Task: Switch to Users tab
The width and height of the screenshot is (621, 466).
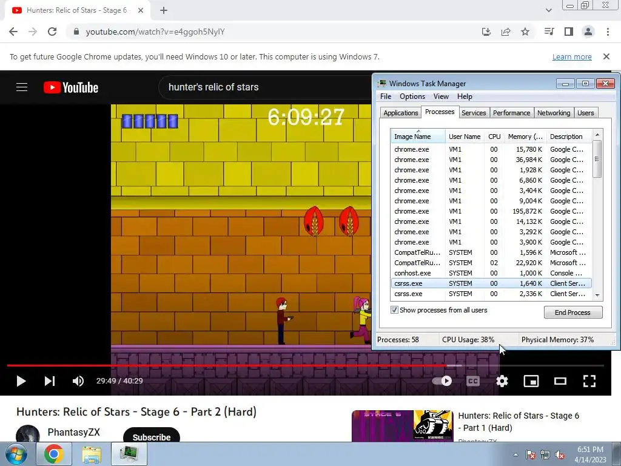Action: tap(585, 113)
